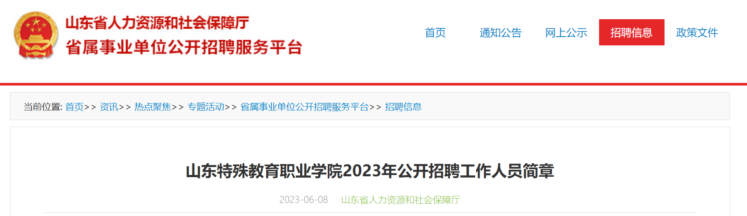
Task: Click the 资讯 breadcrumb link
Action: pos(109,107)
